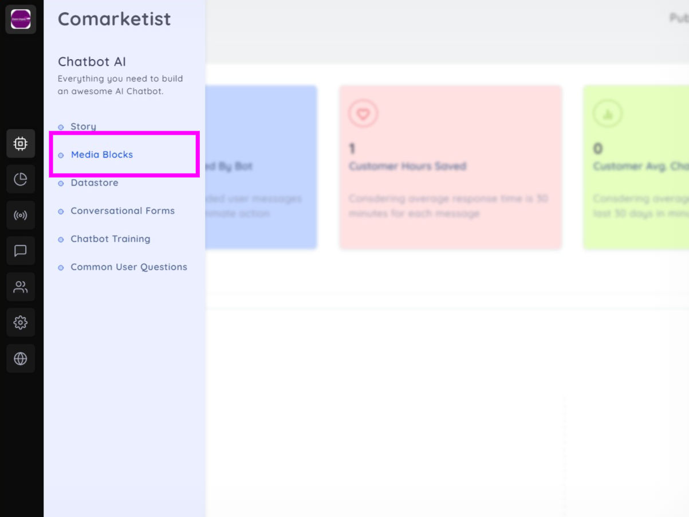Open the Datastore menu entry
Viewport: 689px width, 517px height.
[x=95, y=183]
